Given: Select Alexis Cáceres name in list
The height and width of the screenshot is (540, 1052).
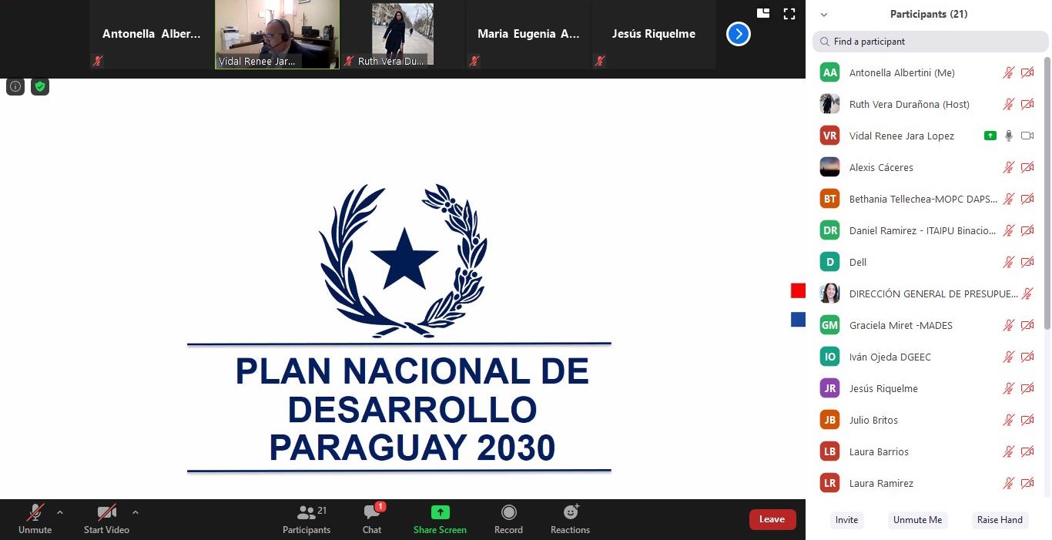Looking at the screenshot, I should coord(880,167).
